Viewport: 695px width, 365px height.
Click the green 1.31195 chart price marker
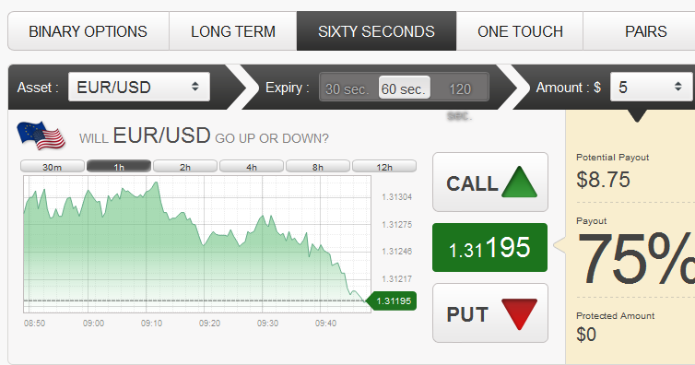click(x=392, y=301)
